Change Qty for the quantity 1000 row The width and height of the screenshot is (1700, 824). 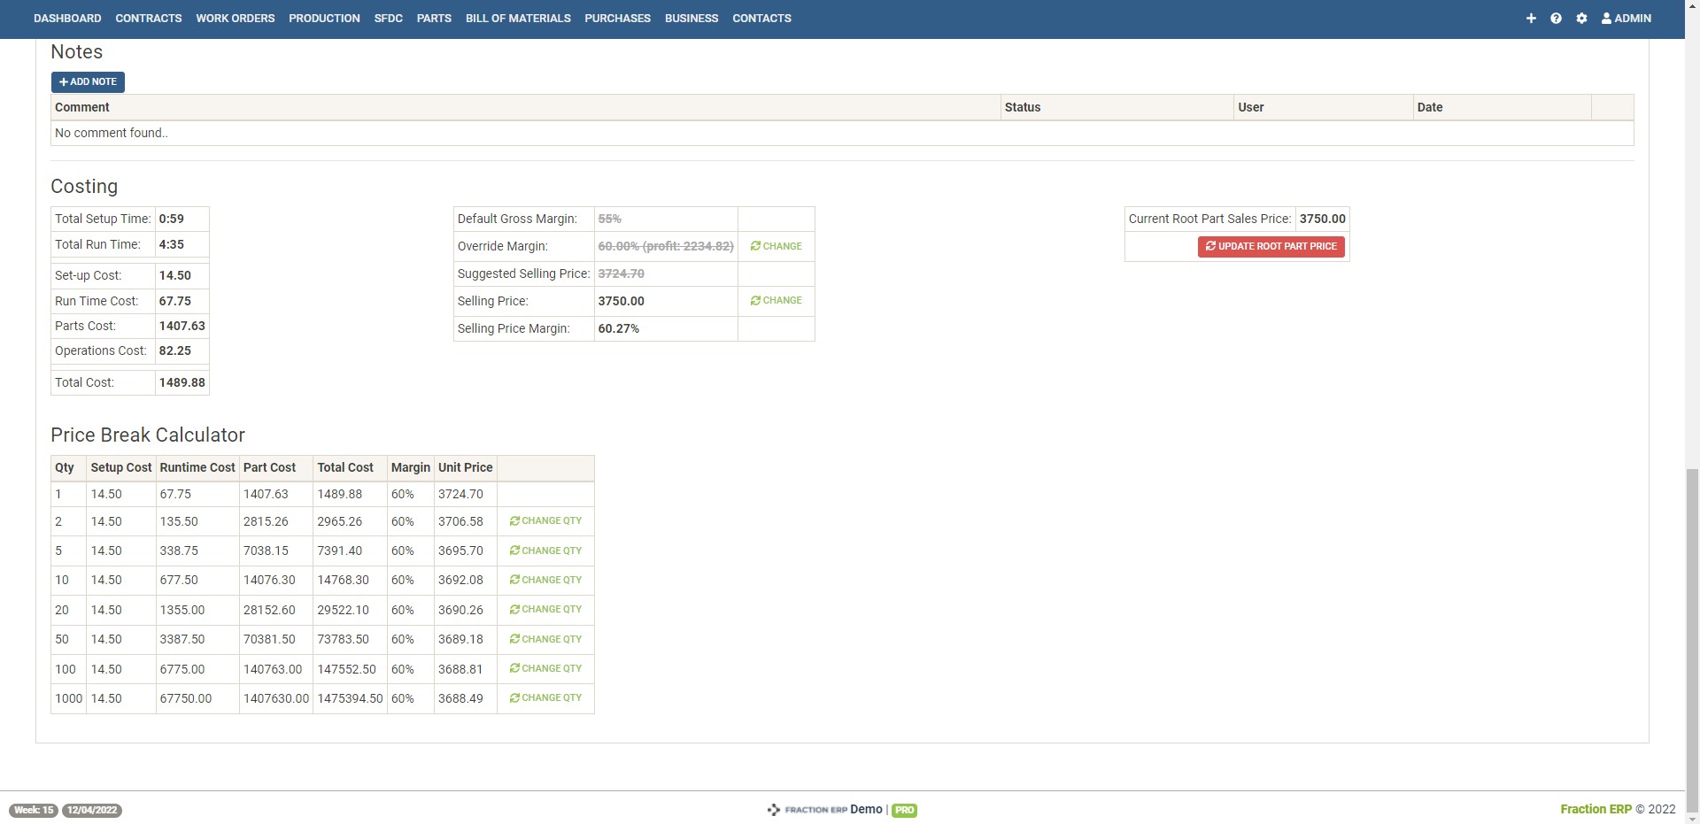point(545,698)
